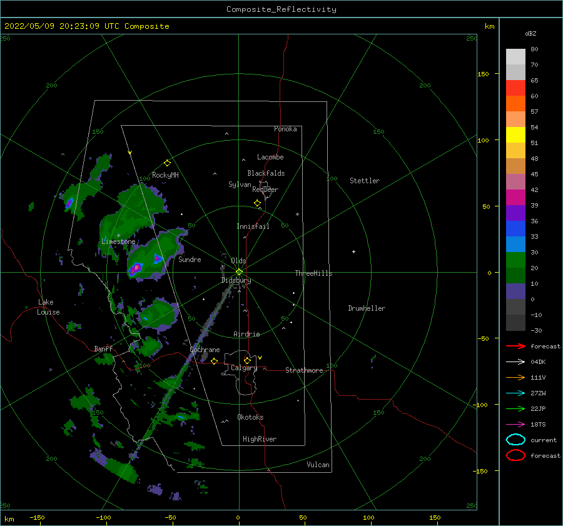Click the -150 label on bottom axis
Screen dimensions: 563x526
pos(37,518)
